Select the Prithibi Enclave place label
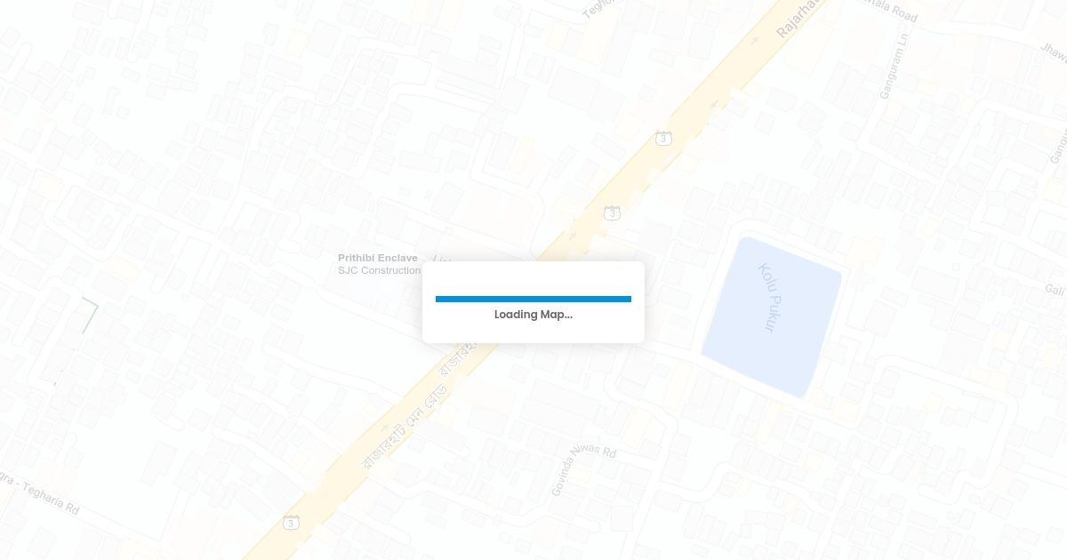 tap(378, 258)
